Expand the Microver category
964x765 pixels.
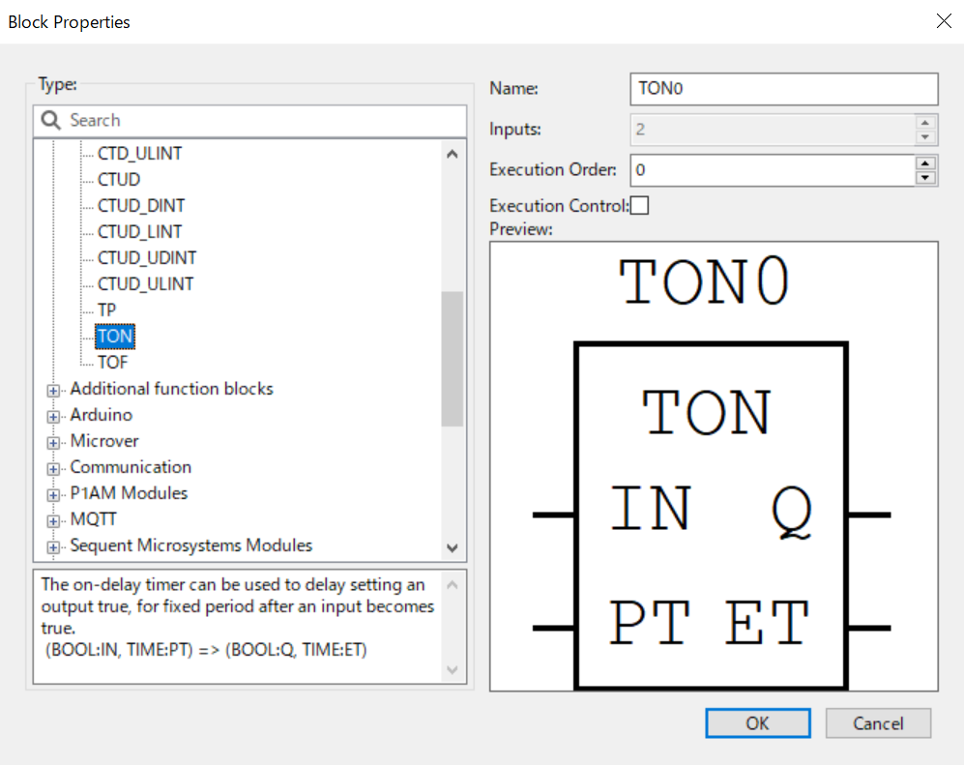[53, 442]
